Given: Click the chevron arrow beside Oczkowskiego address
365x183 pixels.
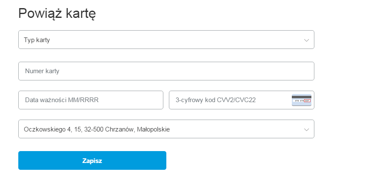Looking at the screenshot, I should click(307, 129).
